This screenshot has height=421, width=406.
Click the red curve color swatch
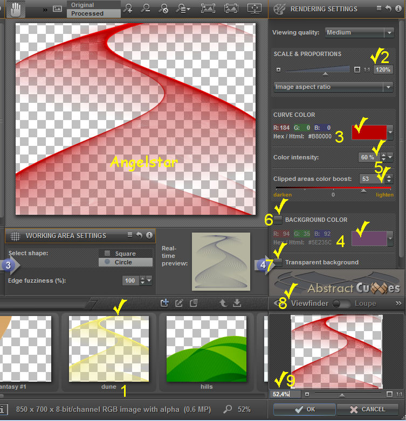pyautogui.click(x=369, y=132)
